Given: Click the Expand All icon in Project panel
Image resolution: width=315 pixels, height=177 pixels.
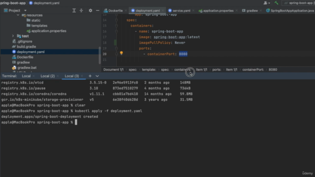Looking at the screenshot, I should click(x=74, y=10).
